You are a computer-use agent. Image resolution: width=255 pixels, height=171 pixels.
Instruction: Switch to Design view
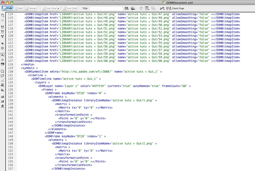(x=31, y=8)
